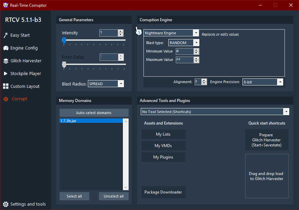The height and width of the screenshot is (210, 299).
Task: Click the Easy Start wand icon
Action: click(6, 35)
